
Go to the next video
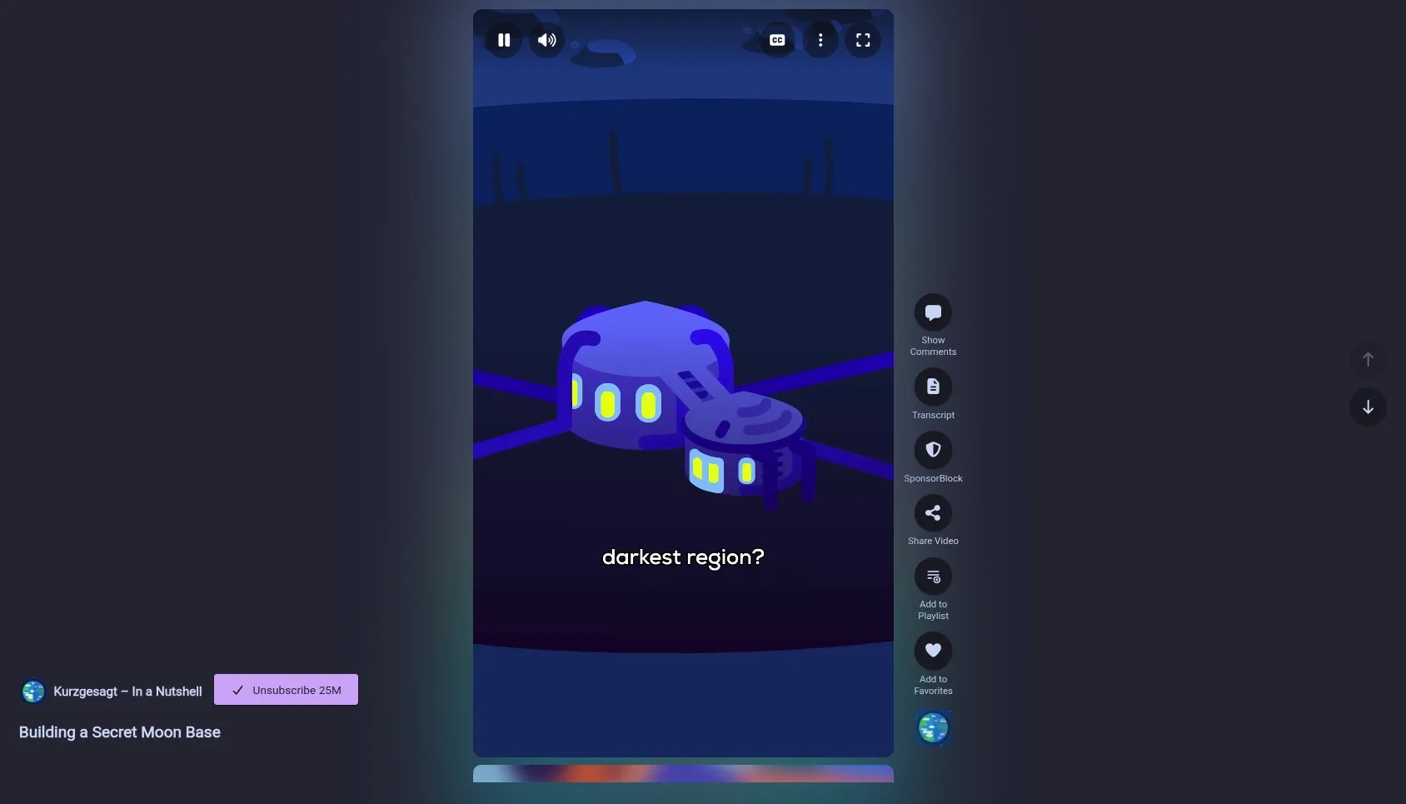click(x=1368, y=407)
